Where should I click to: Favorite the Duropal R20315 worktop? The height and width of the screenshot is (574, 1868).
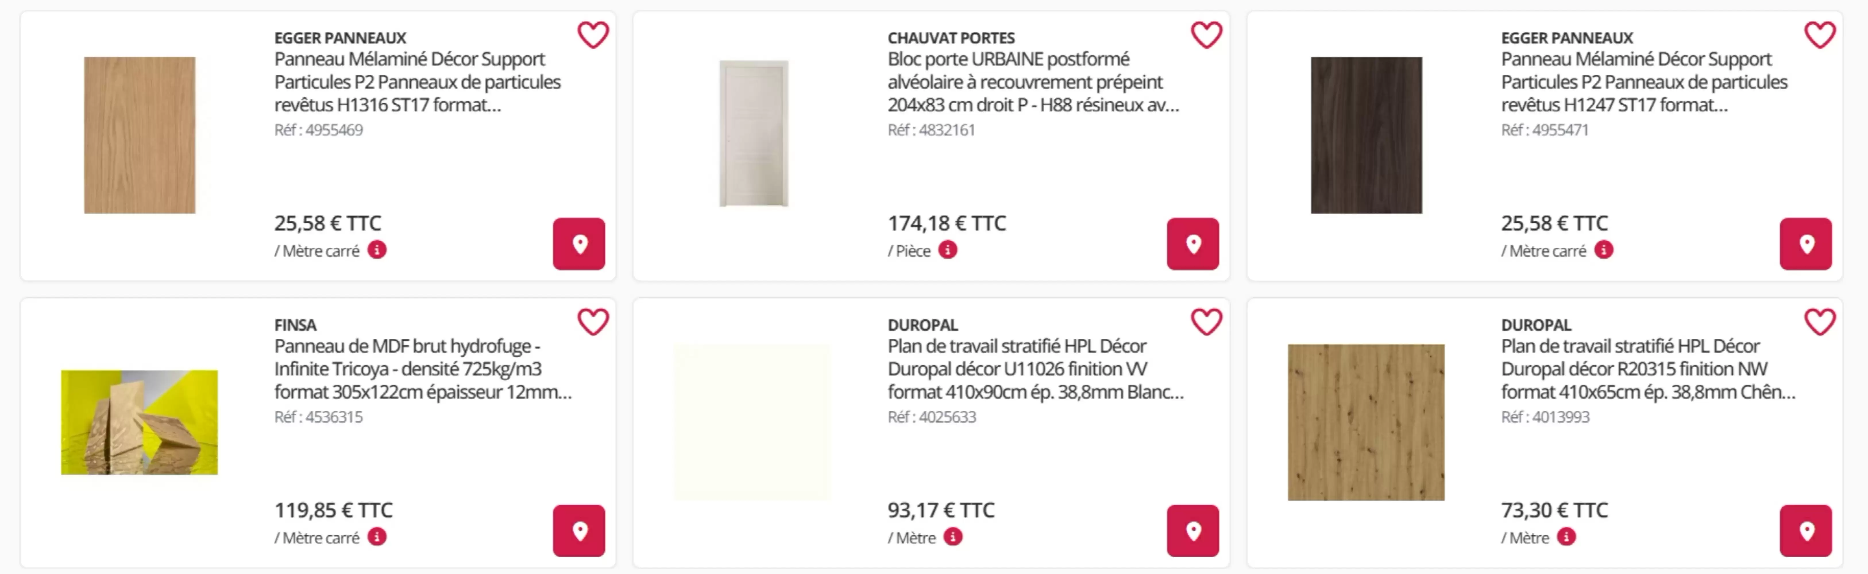(1819, 322)
